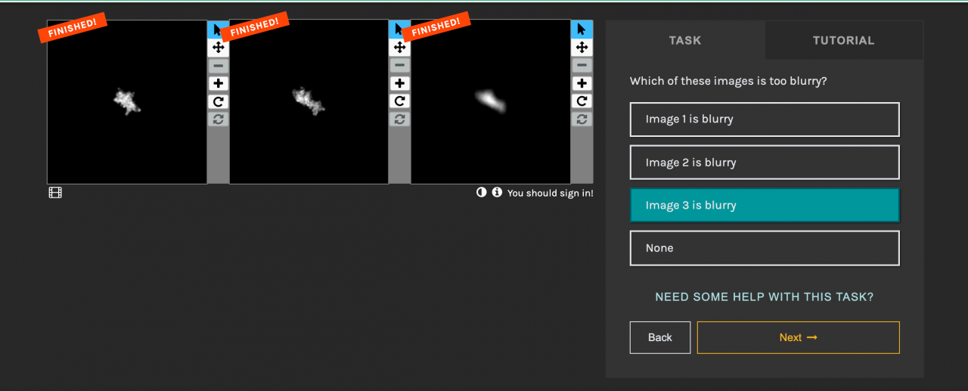This screenshot has height=391, width=968.
Task: Reset the view of image 1
Action: point(218,119)
